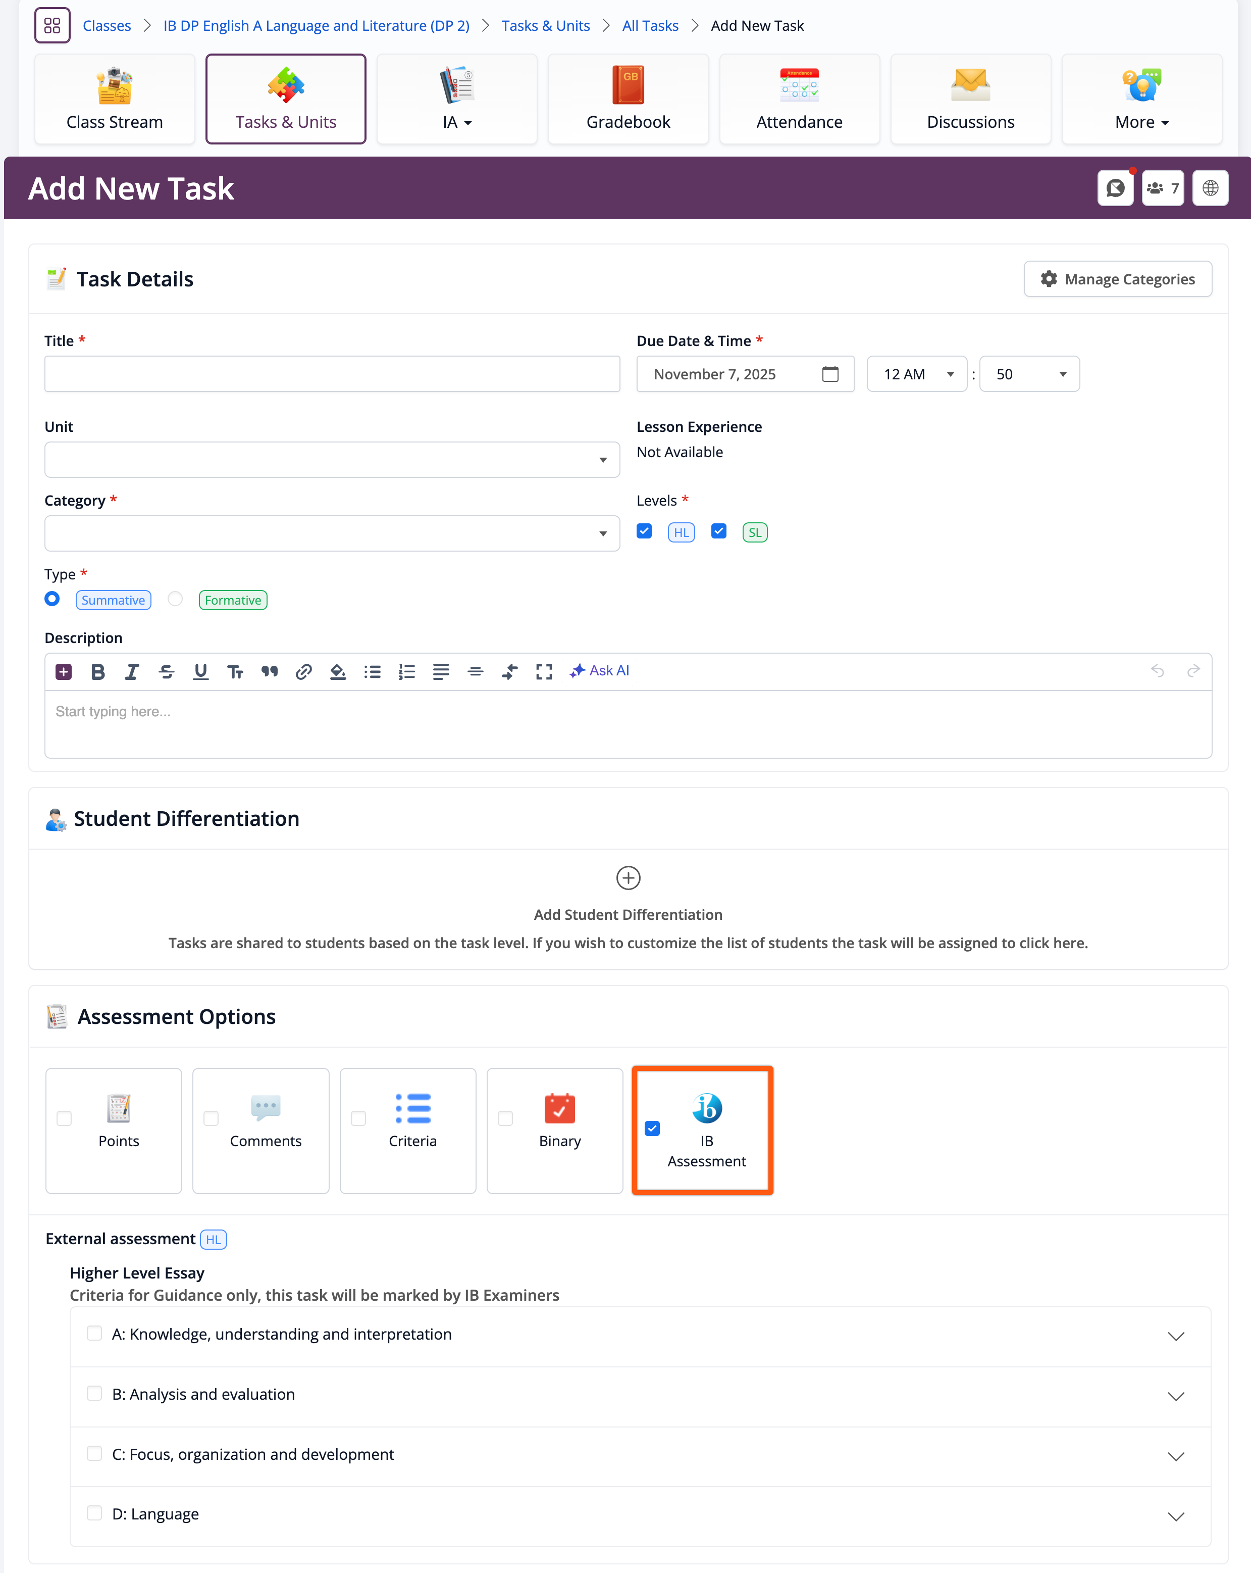Insert a hyperlink in description editor
The image size is (1251, 1573).
point(303,671)
